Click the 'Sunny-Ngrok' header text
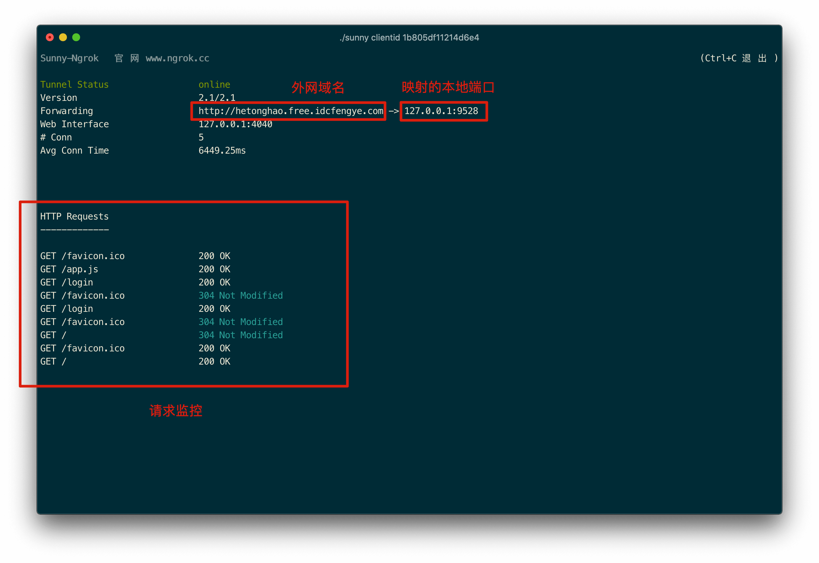 click(x=70, y=58)
